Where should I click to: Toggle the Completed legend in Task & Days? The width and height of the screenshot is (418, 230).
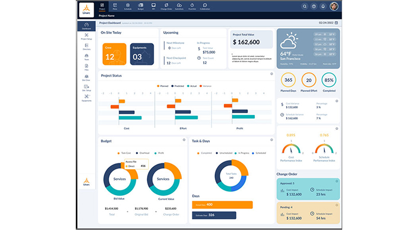tap(204, 153)
